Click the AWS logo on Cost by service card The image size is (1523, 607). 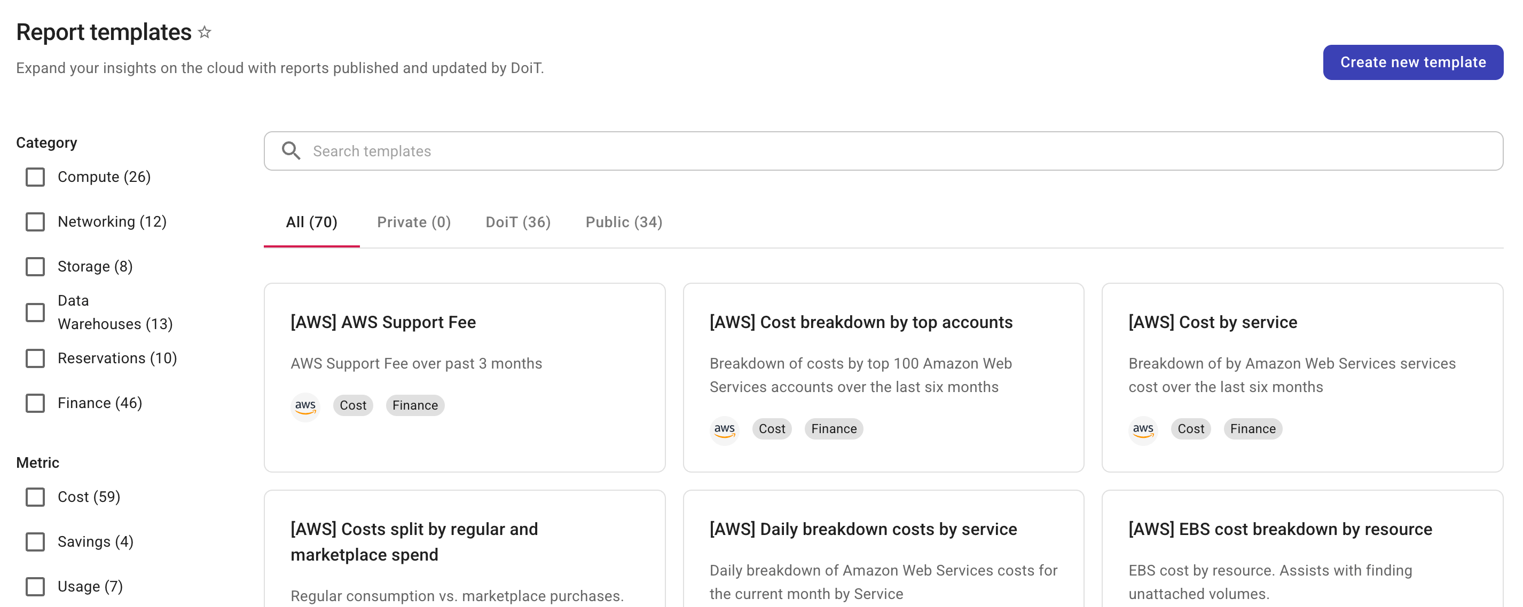pyautogui.click(x=1143, y=429)
